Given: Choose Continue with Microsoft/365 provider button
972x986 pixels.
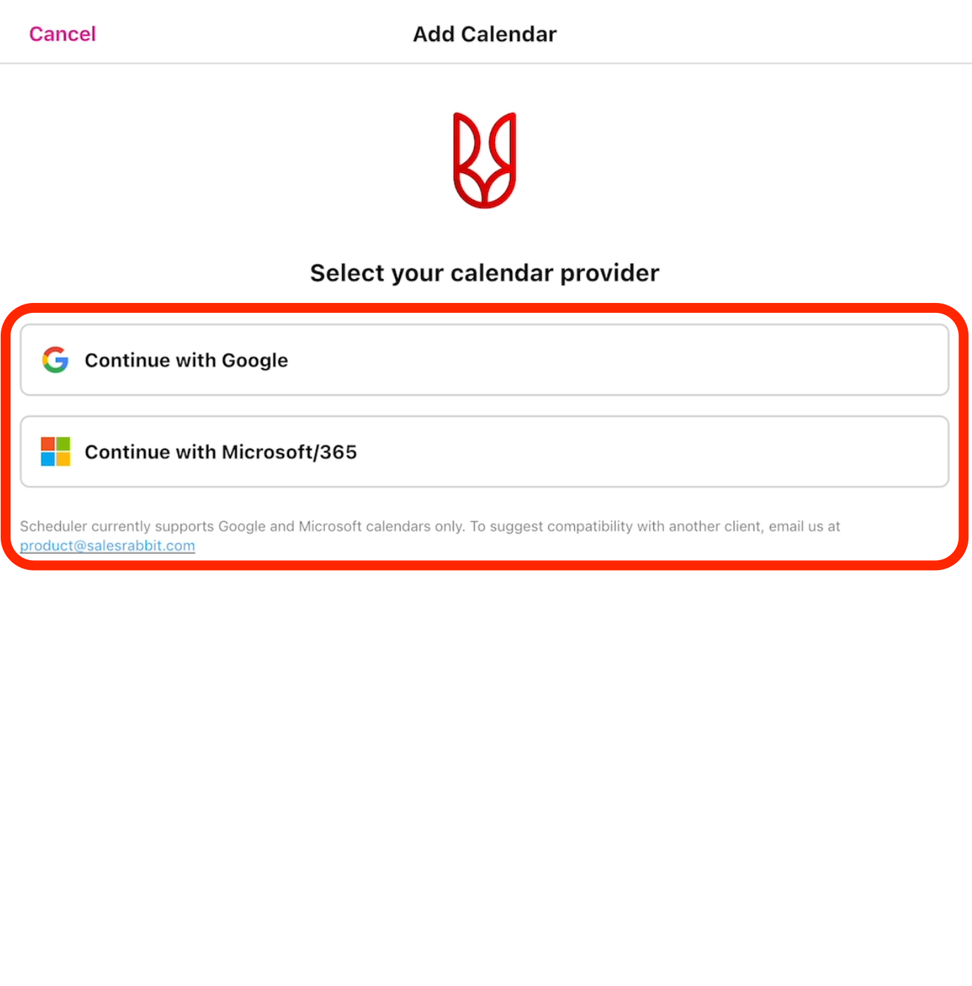Looking at the screenshot, I should (x=485, y=451).
